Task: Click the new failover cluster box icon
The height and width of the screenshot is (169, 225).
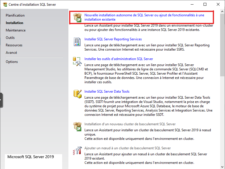Action: coord(77,127)
